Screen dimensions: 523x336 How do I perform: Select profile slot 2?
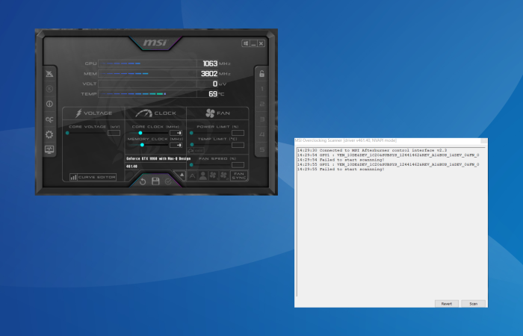[x=261, y=104]
